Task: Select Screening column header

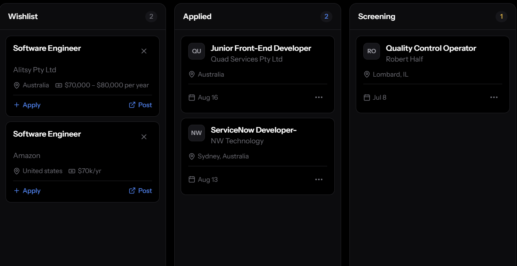Action: point(376,17)
